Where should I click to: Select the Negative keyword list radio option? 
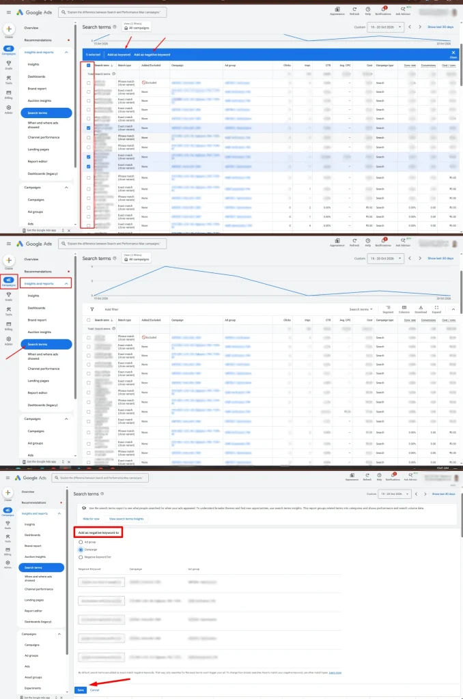tap(81, 557)
